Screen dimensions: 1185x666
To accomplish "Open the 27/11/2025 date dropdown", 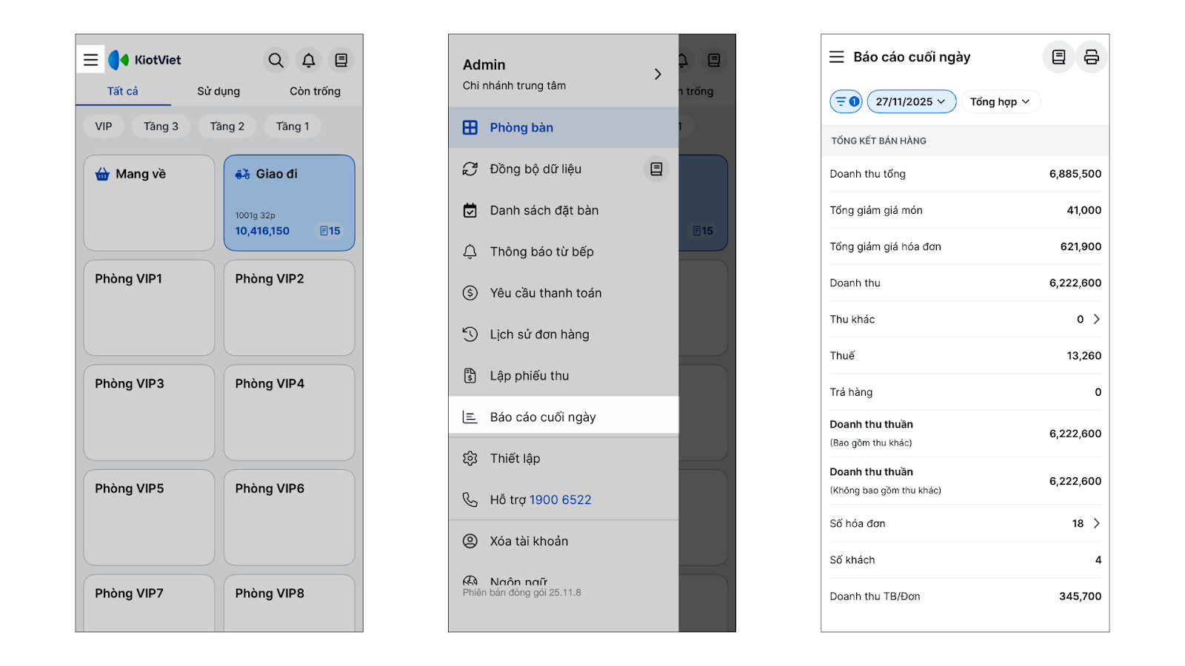I will tap(912, 101).
